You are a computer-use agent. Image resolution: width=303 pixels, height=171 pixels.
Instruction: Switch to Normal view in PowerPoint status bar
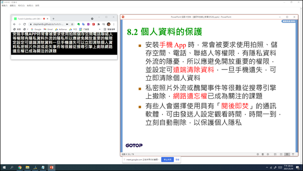pos(275,154)
